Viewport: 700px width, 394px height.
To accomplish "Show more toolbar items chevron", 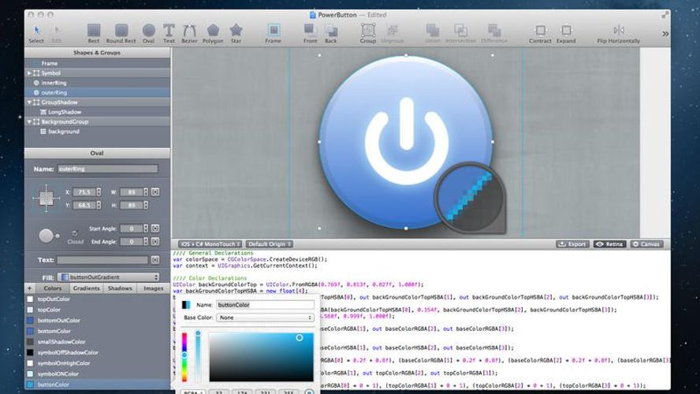I will [665, 33].
